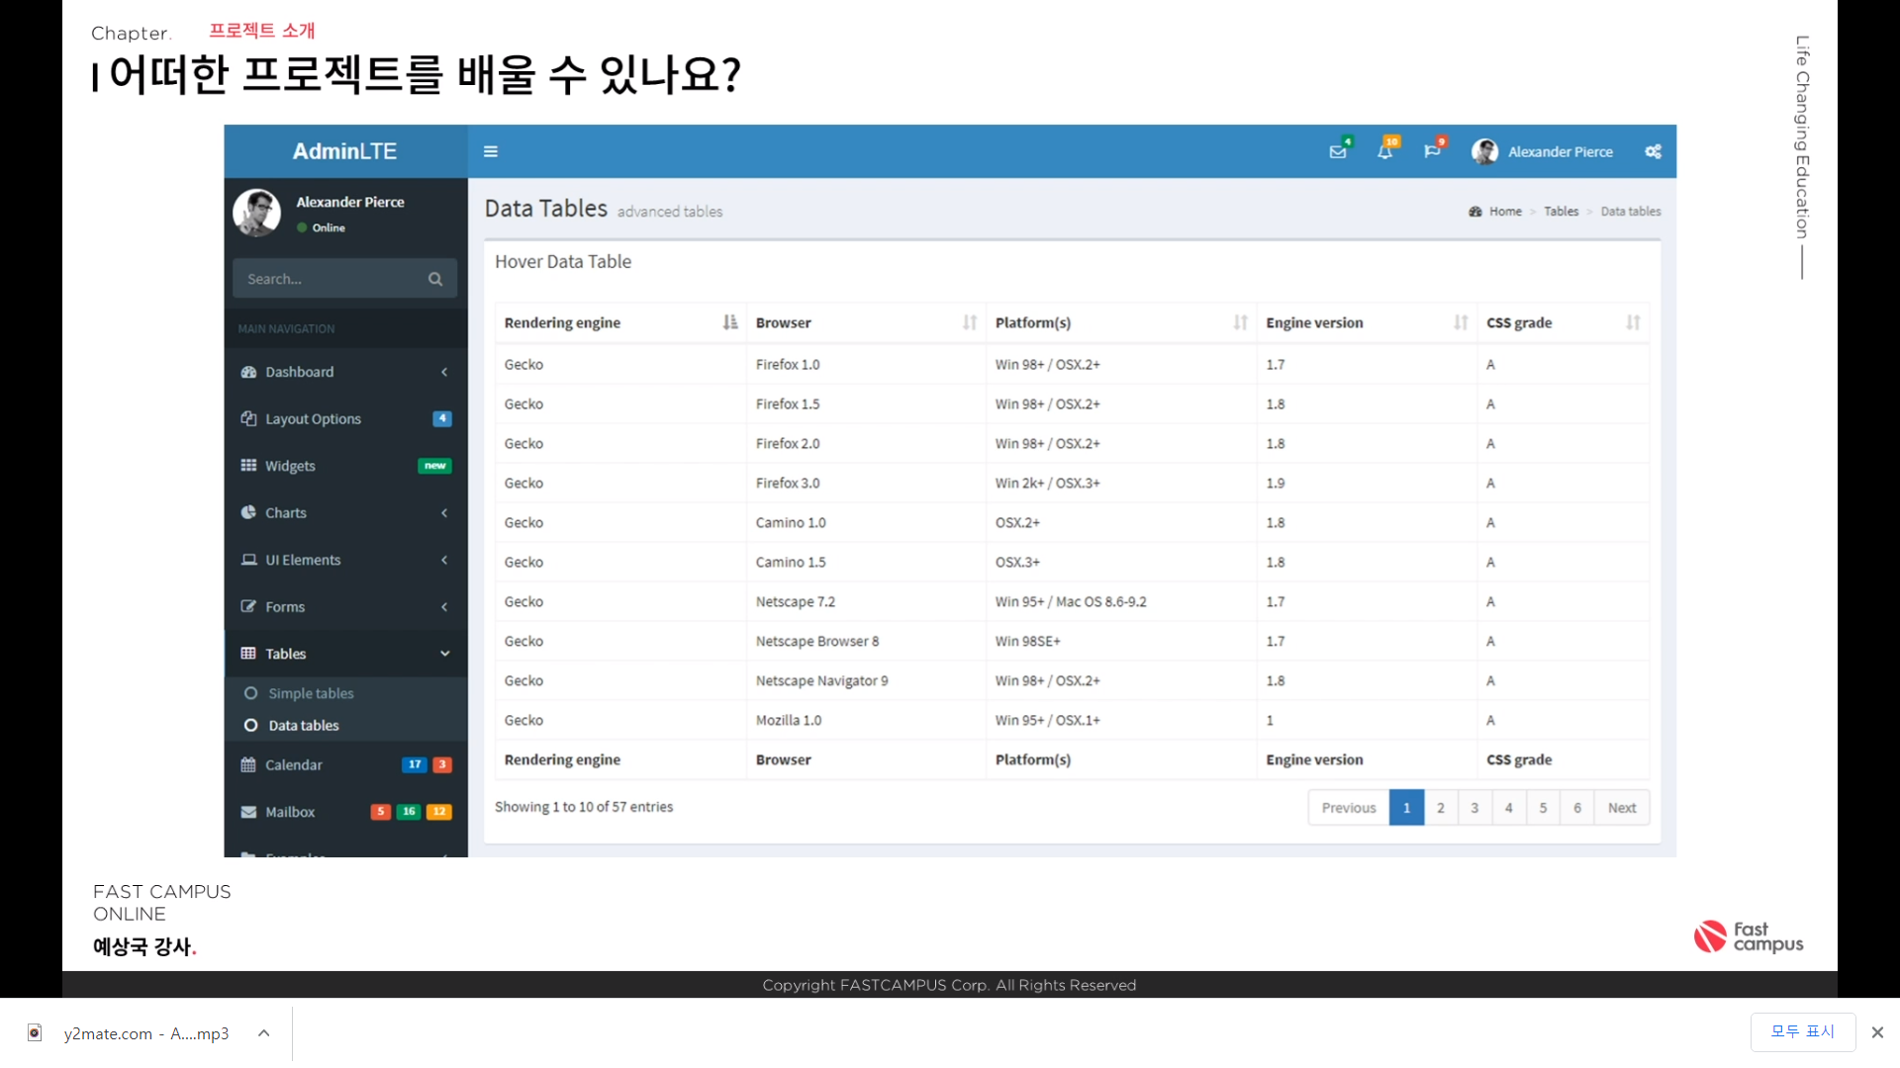Click the hamburger sidebar toggle icon
Viewport: 1900px width, 1068px height.
tap(490, 151)
